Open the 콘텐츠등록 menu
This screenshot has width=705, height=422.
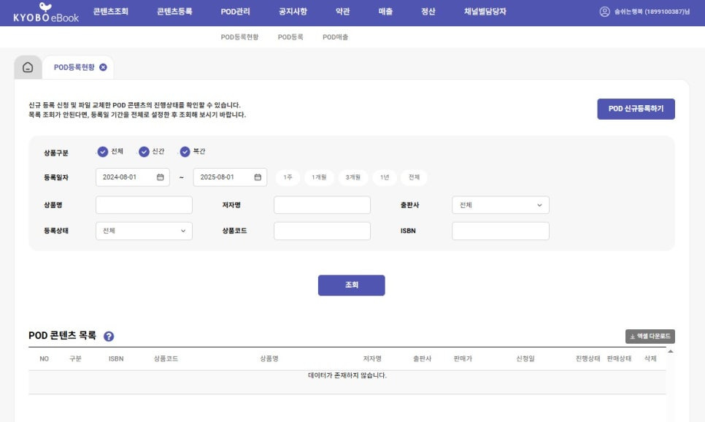pos(174,12)
